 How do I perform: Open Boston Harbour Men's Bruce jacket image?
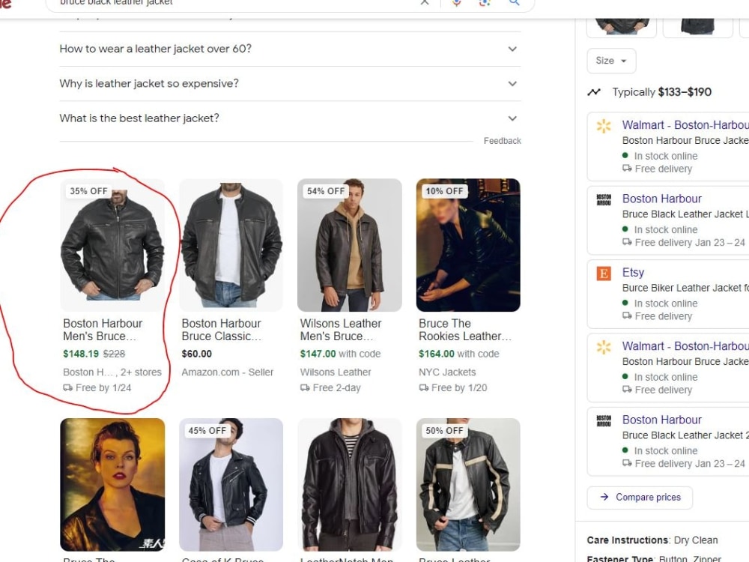pos(112,245)
